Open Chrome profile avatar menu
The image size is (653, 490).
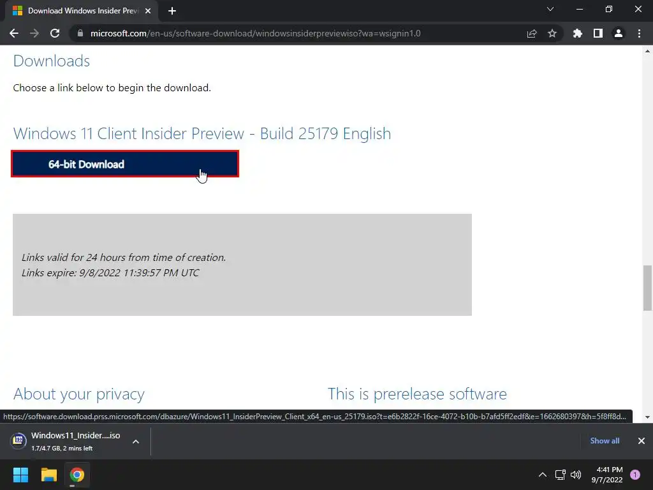[x=619, y=33]
